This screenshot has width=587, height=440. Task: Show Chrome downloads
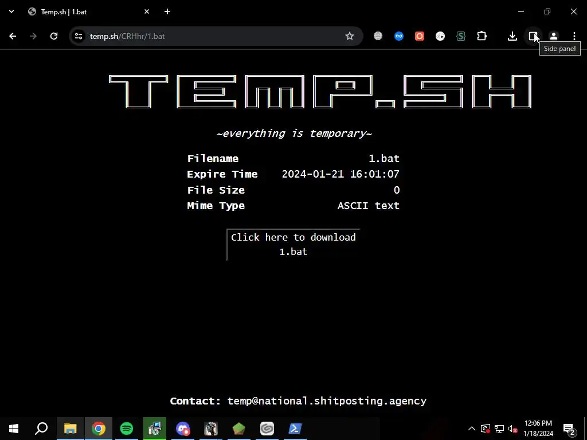click(x=512, y=36)
